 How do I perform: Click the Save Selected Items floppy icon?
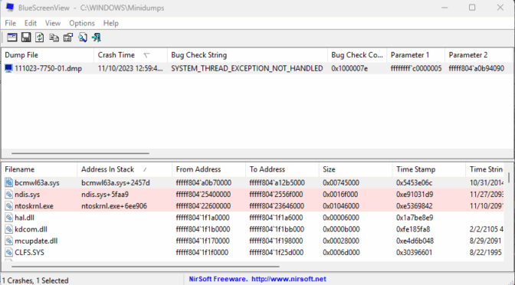tap(26, 38)
